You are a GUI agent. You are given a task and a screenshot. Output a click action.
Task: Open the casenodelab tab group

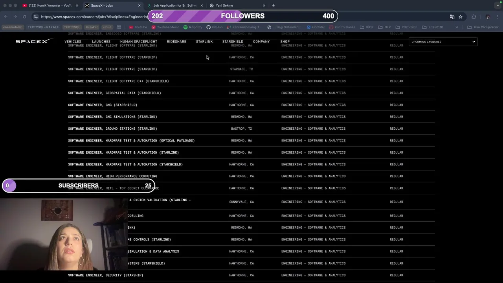coord(13,27)
